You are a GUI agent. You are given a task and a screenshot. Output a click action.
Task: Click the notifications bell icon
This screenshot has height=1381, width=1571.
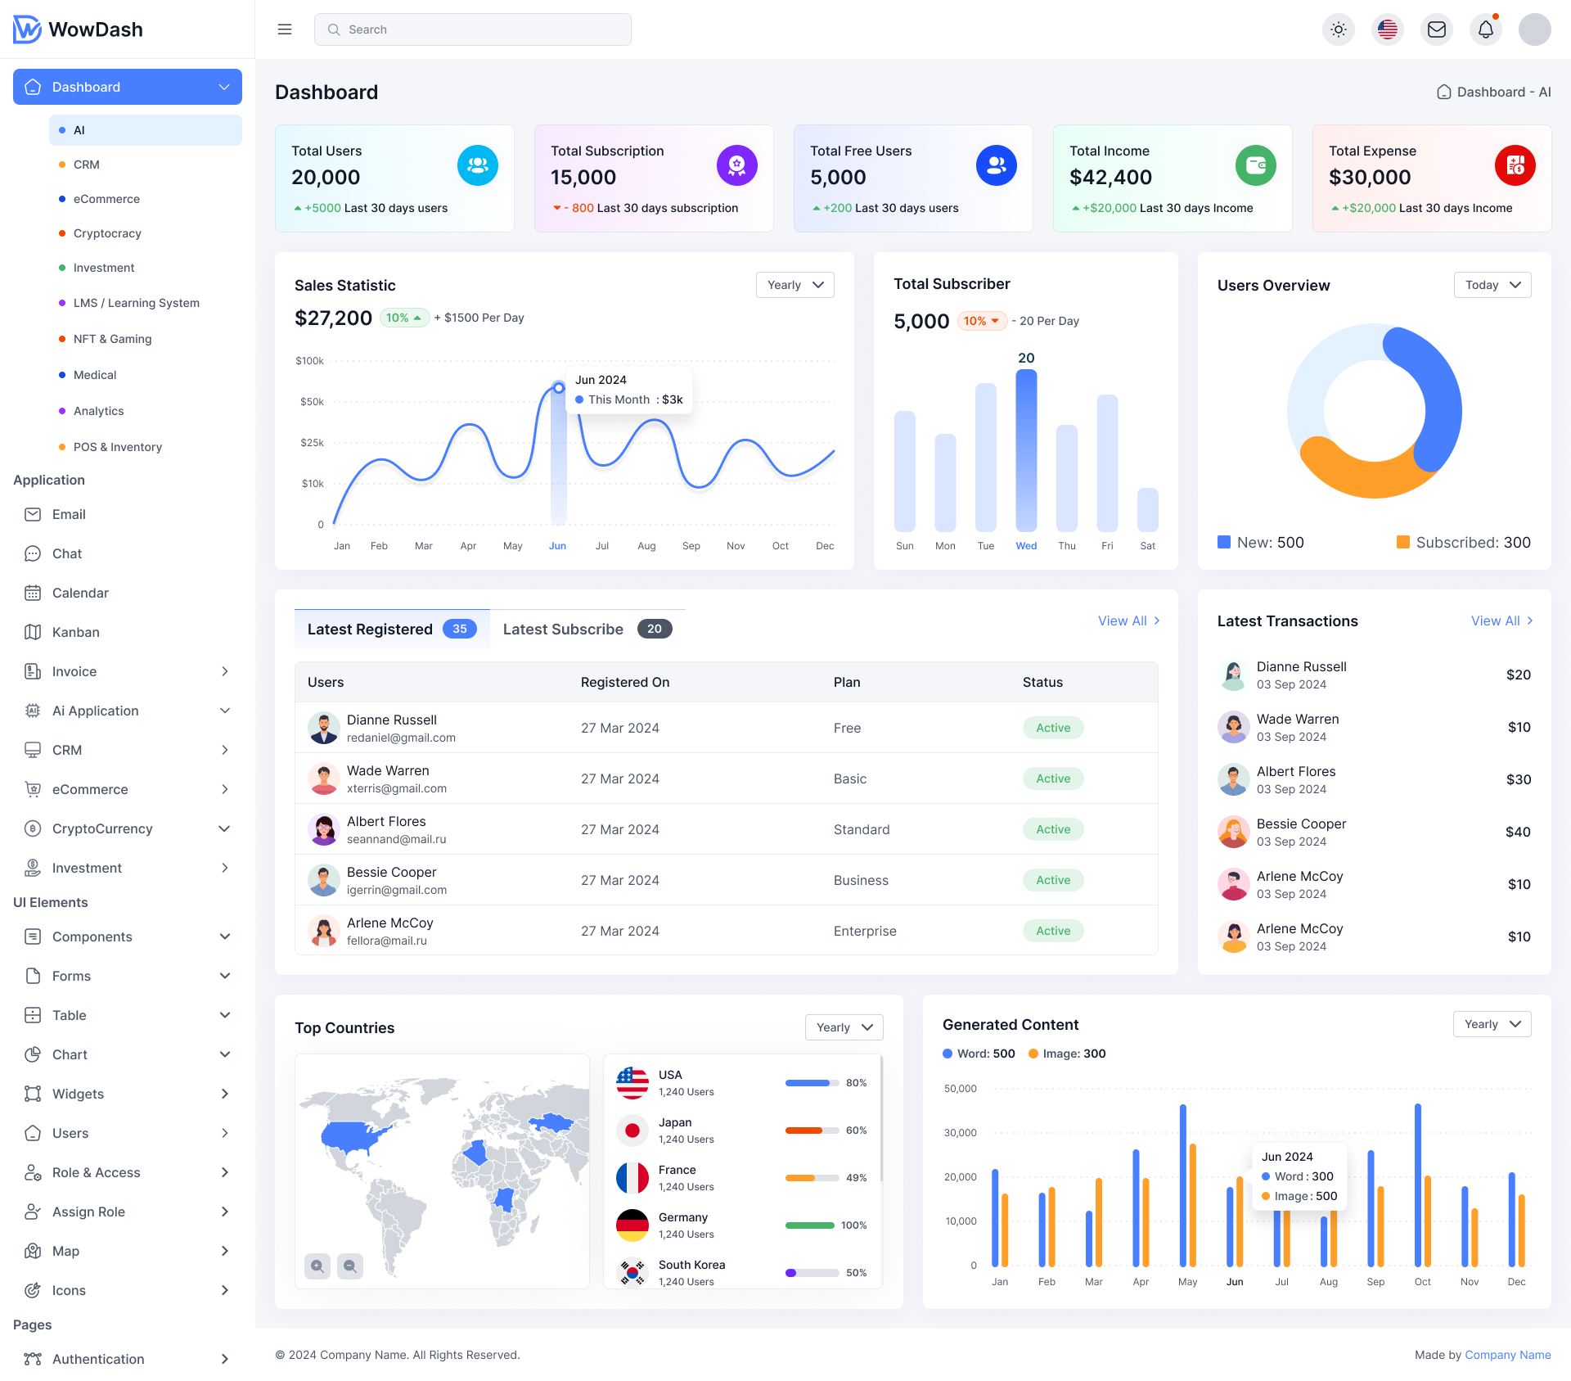click(x=1486, y=29)
